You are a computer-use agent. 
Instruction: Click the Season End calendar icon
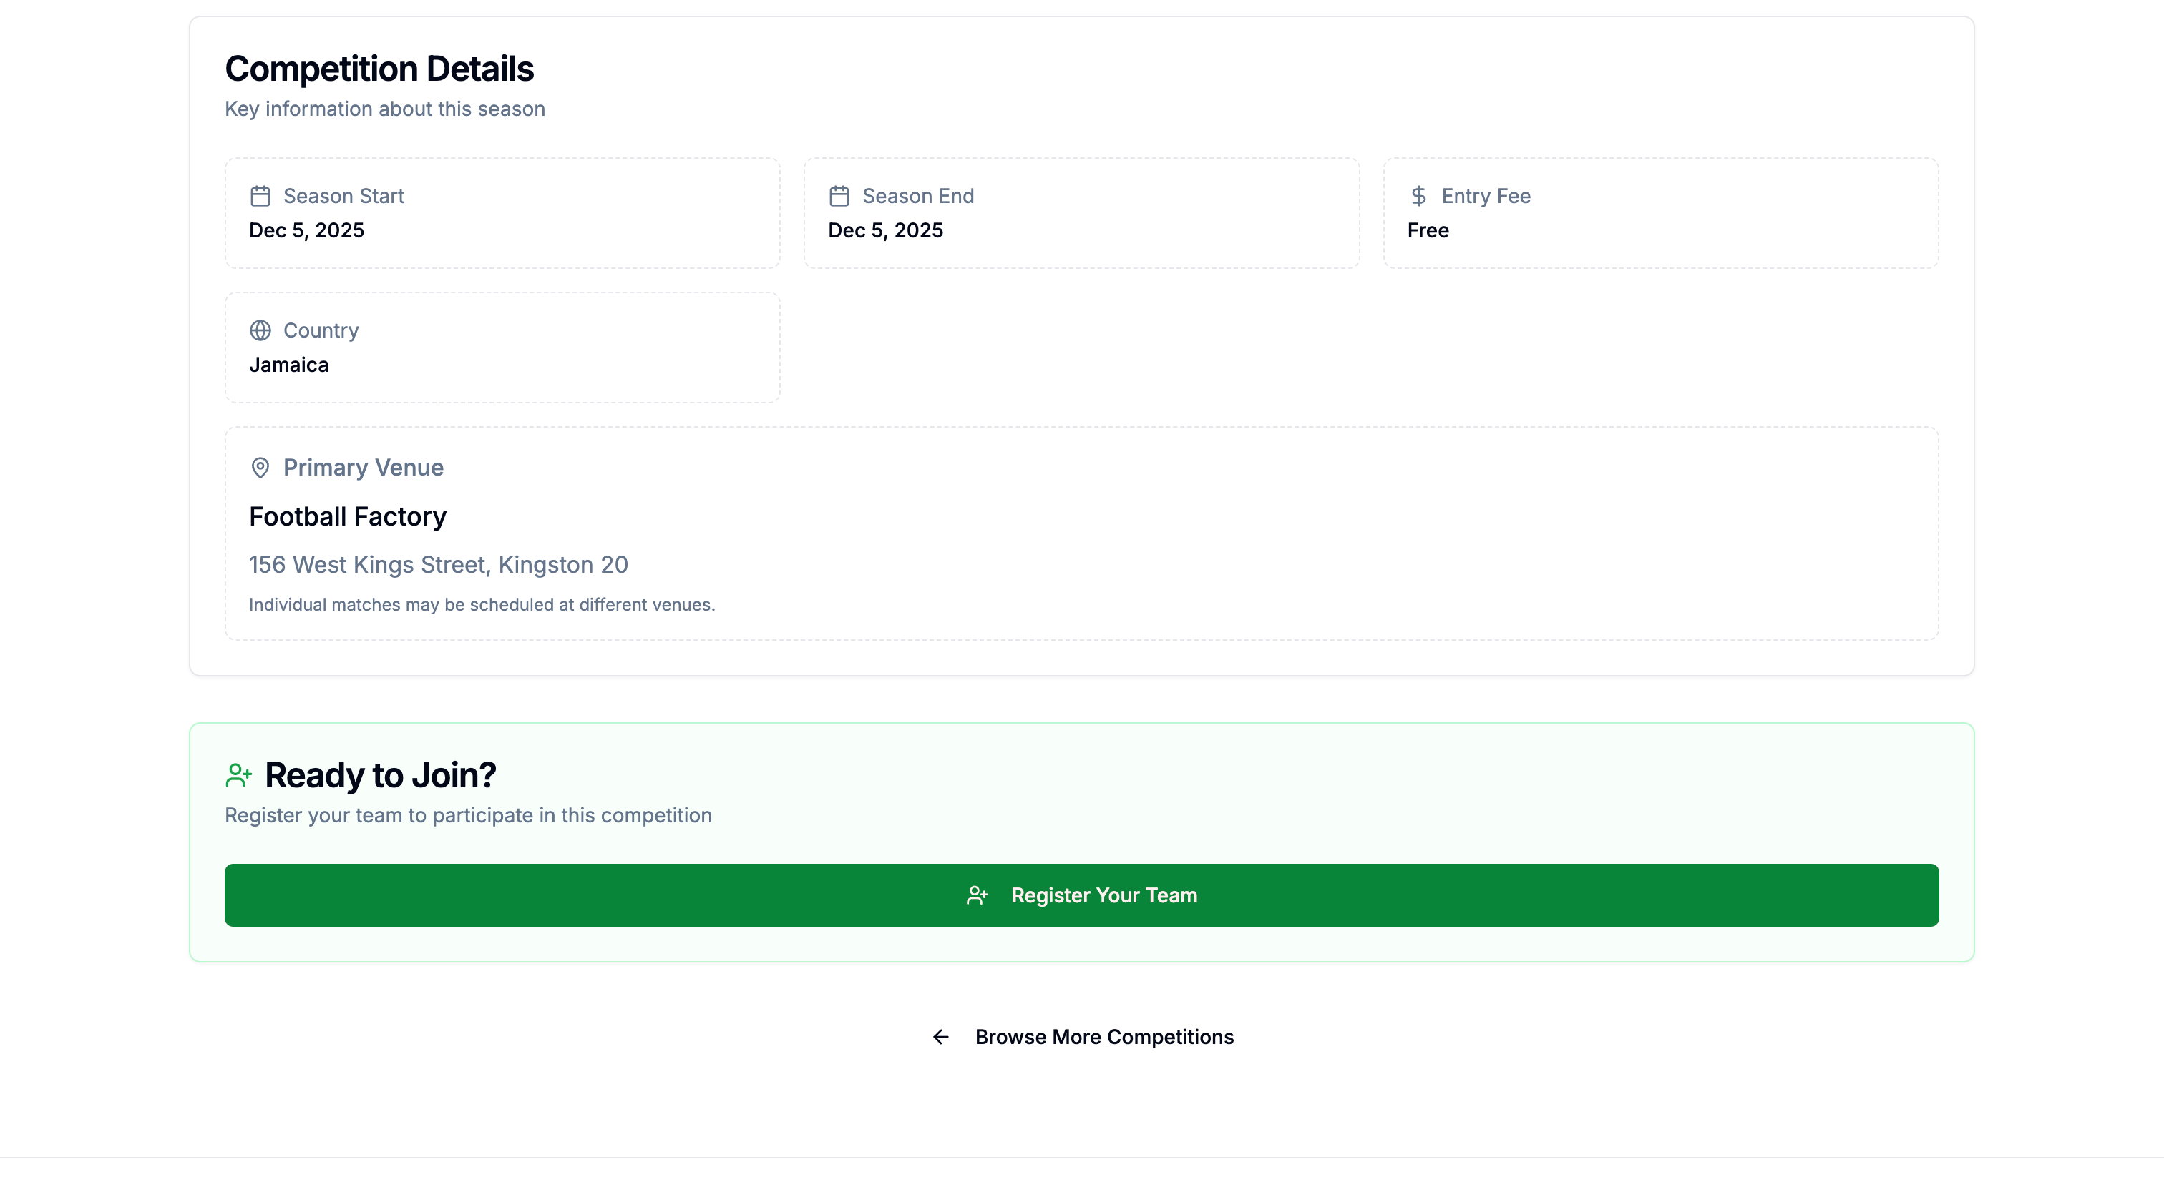839,196
